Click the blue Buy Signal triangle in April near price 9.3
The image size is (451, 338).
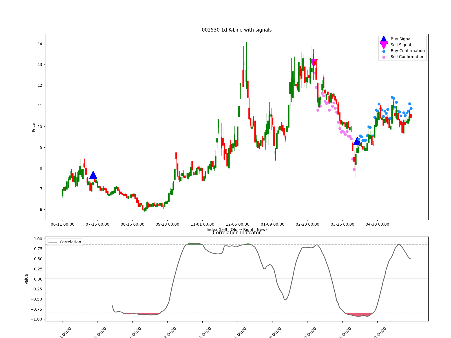coord(357,141)
